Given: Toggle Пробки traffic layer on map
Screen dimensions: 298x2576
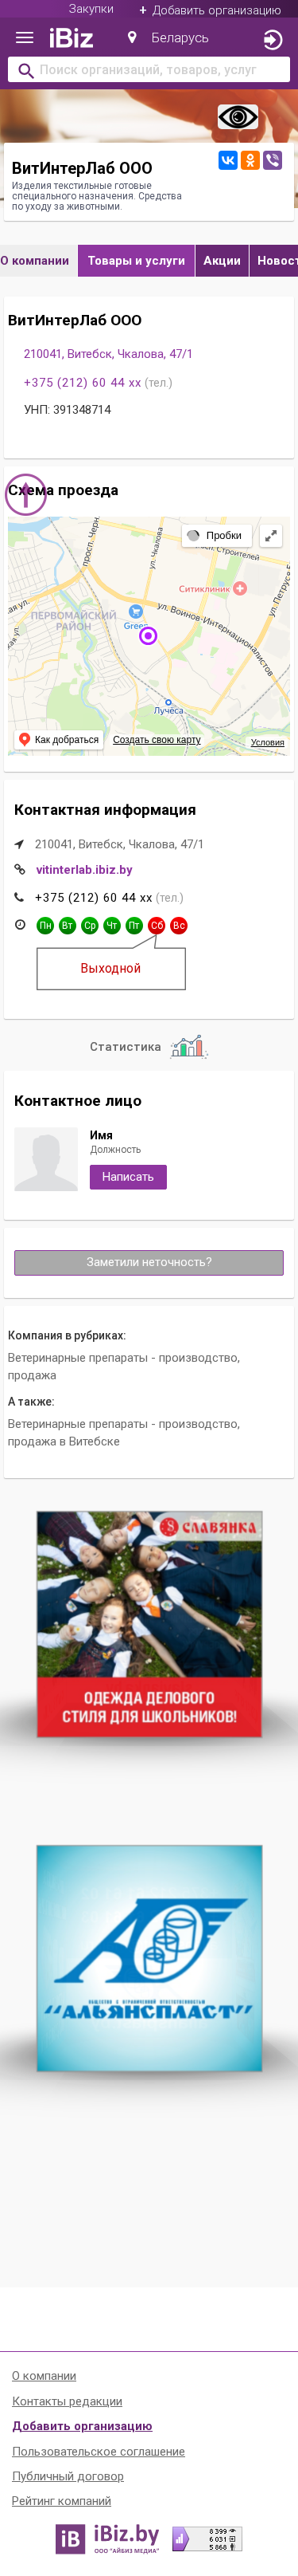Looking at the screenshot, I should coord(215,535).
